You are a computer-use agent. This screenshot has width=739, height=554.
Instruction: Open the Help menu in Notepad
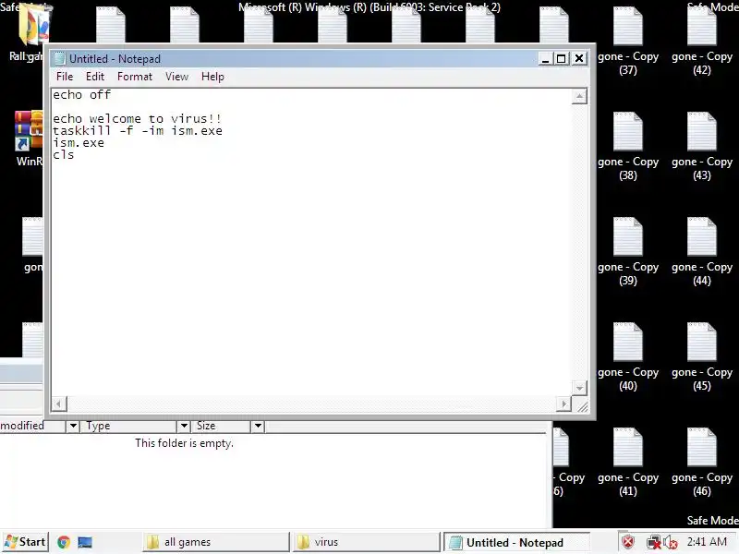coord(212,77)
